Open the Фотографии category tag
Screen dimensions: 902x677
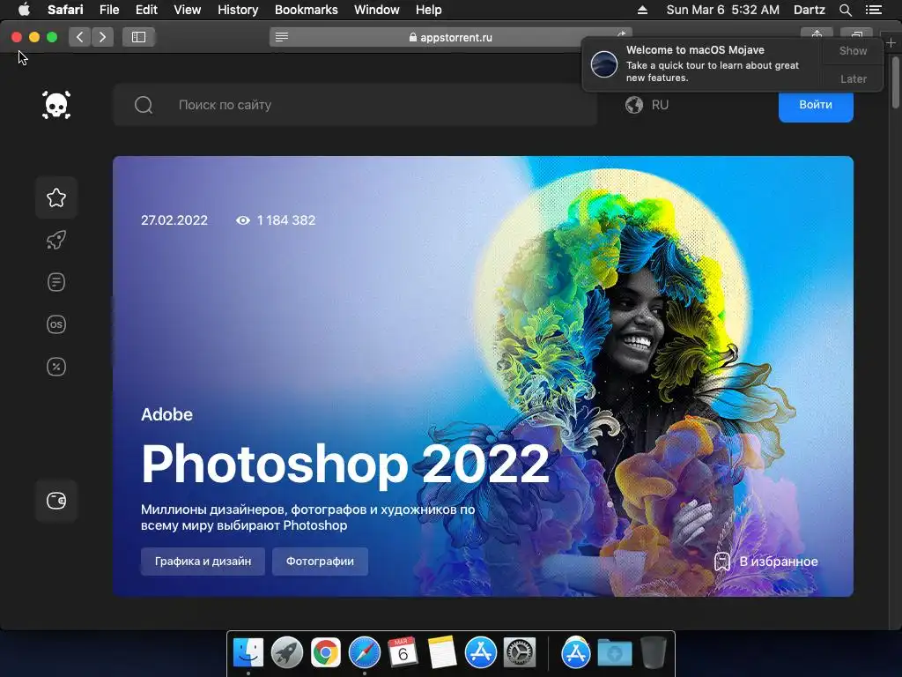320,562
